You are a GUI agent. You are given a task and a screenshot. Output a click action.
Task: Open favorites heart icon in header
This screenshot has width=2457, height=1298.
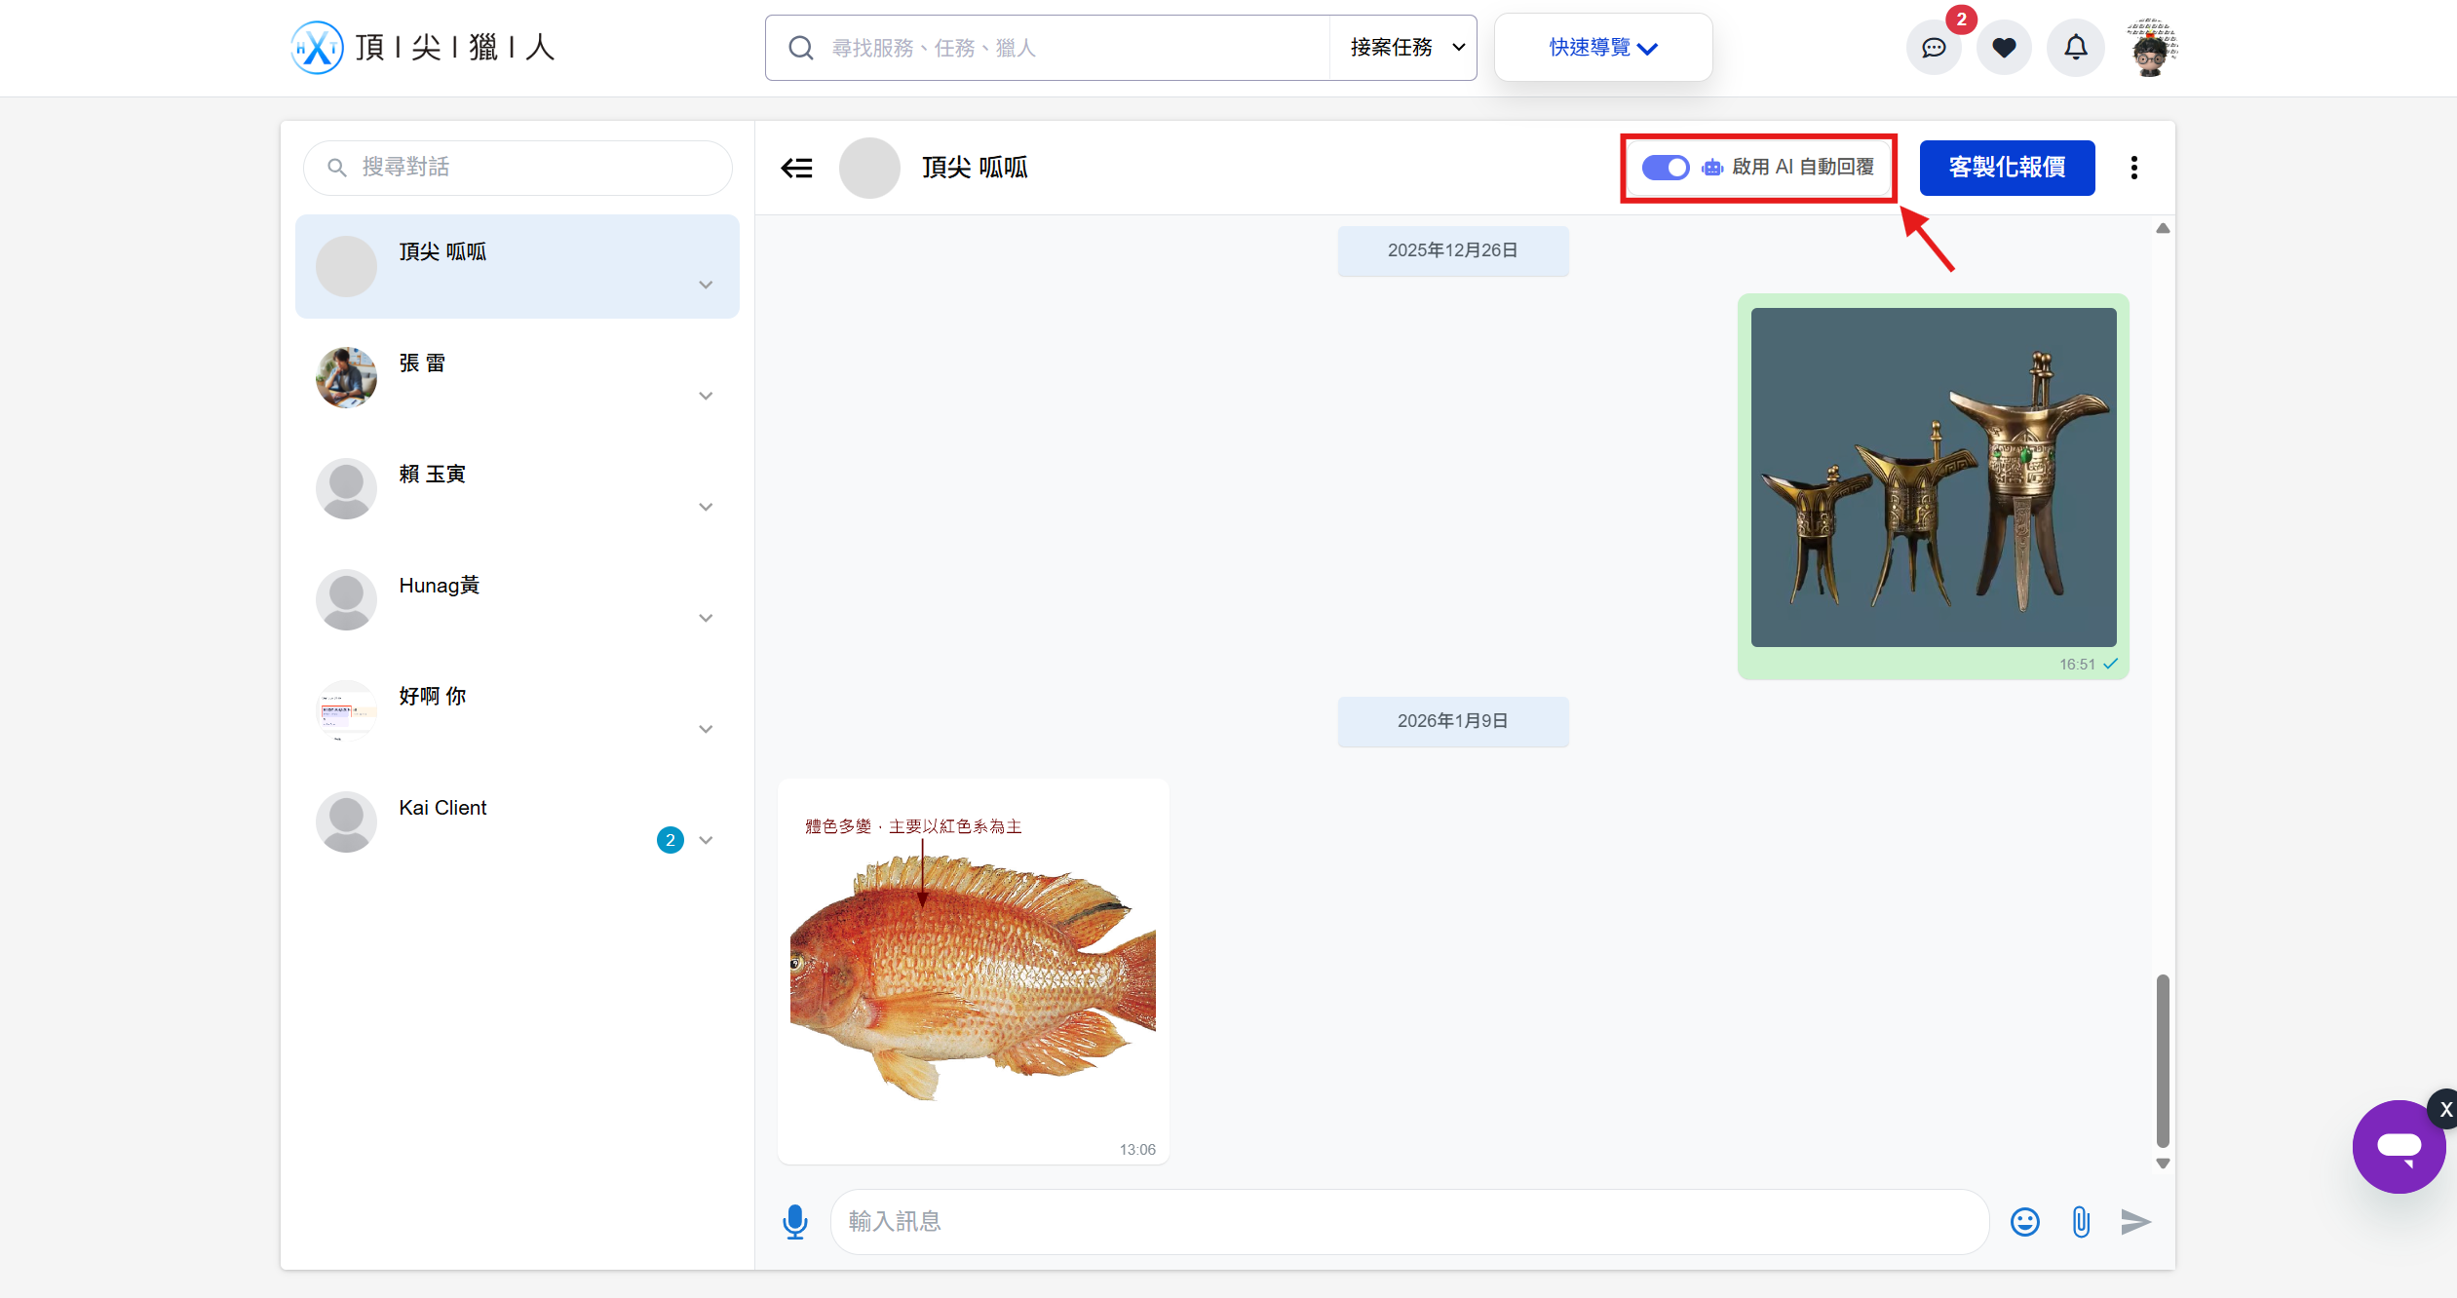coord(2004,48)
